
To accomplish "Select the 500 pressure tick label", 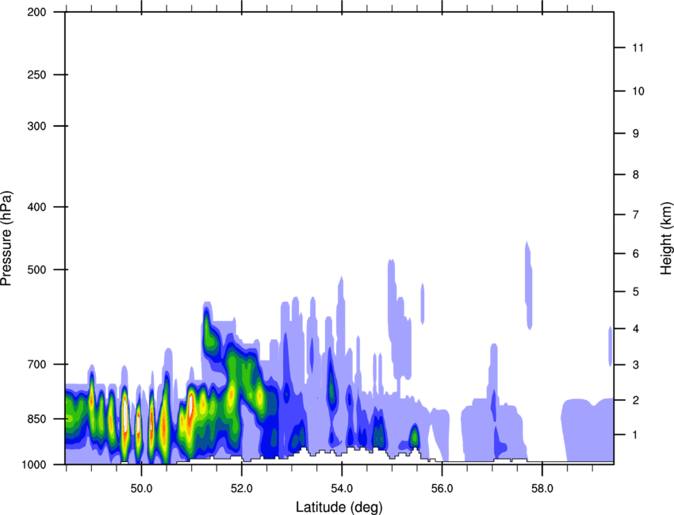I will click(x=36, y=269).
